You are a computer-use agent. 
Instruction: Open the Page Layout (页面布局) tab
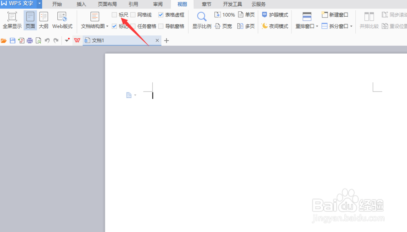107,4
